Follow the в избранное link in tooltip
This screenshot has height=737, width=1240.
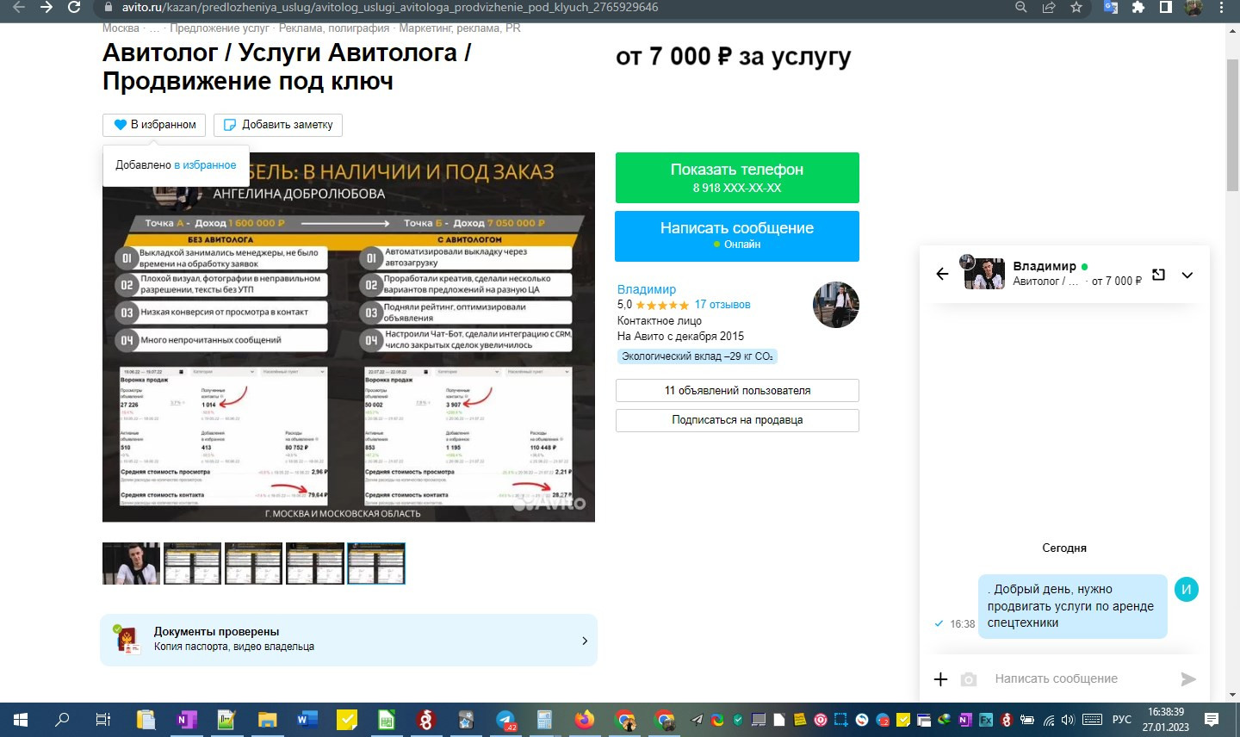[205, 165]
